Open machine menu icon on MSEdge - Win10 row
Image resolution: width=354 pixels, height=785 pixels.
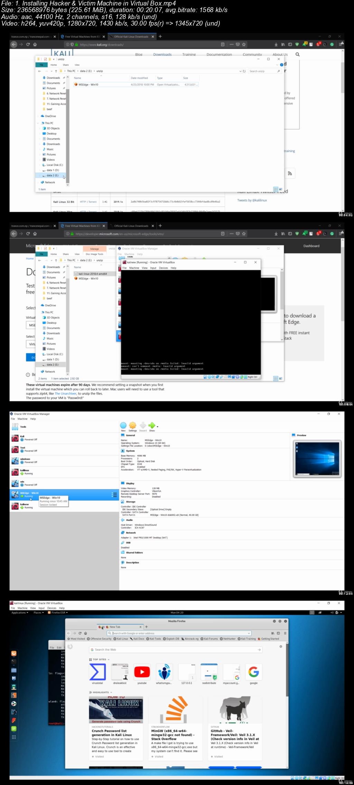pyautogui.click(x=114, y=495)
